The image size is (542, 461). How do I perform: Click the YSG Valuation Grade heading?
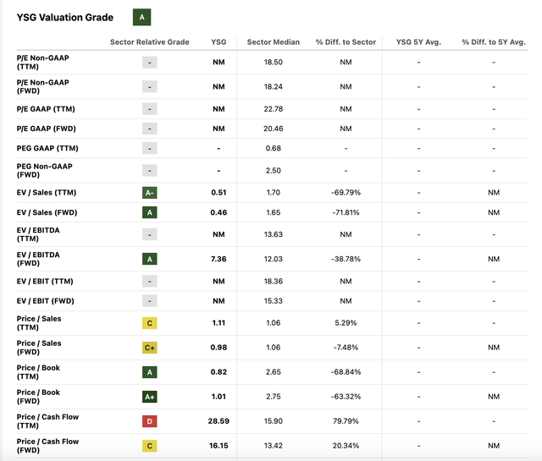point(65,17)
